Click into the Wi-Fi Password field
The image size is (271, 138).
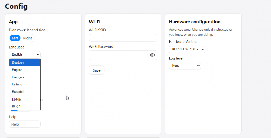coord(118,55)
